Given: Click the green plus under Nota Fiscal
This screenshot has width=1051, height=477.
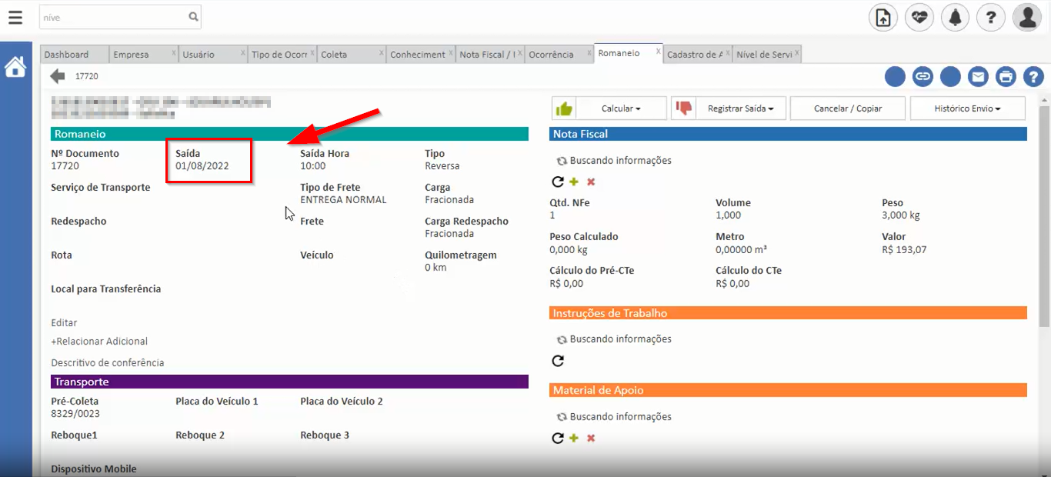Looking at the screenshot, I should tap(572, 182).
